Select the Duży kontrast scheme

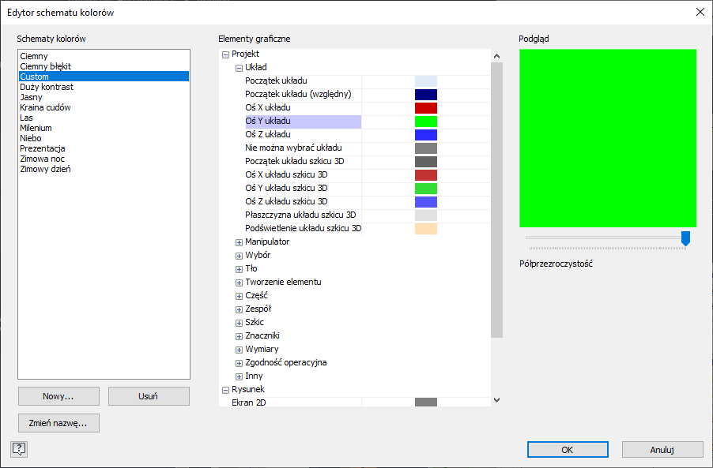pos(104,87)
